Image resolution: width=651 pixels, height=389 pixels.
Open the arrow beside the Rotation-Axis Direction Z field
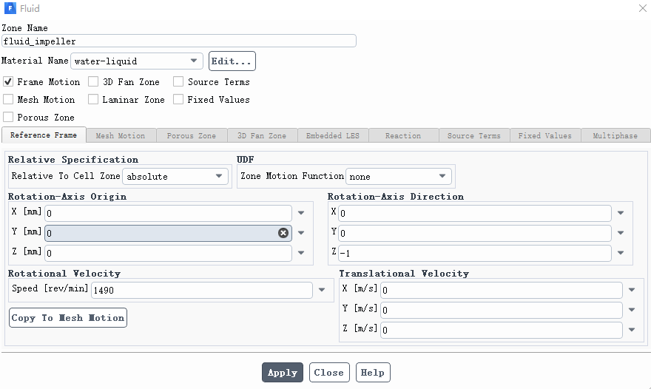[621, 252]
